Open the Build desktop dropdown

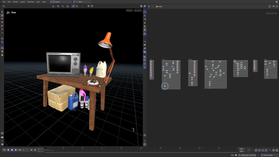61,2
